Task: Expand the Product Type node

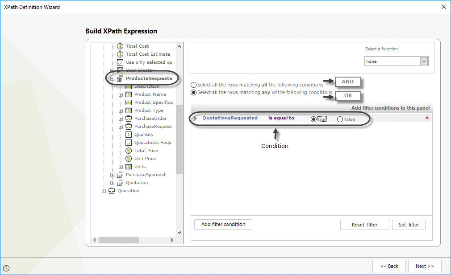Action: click(x=121, y=111)
